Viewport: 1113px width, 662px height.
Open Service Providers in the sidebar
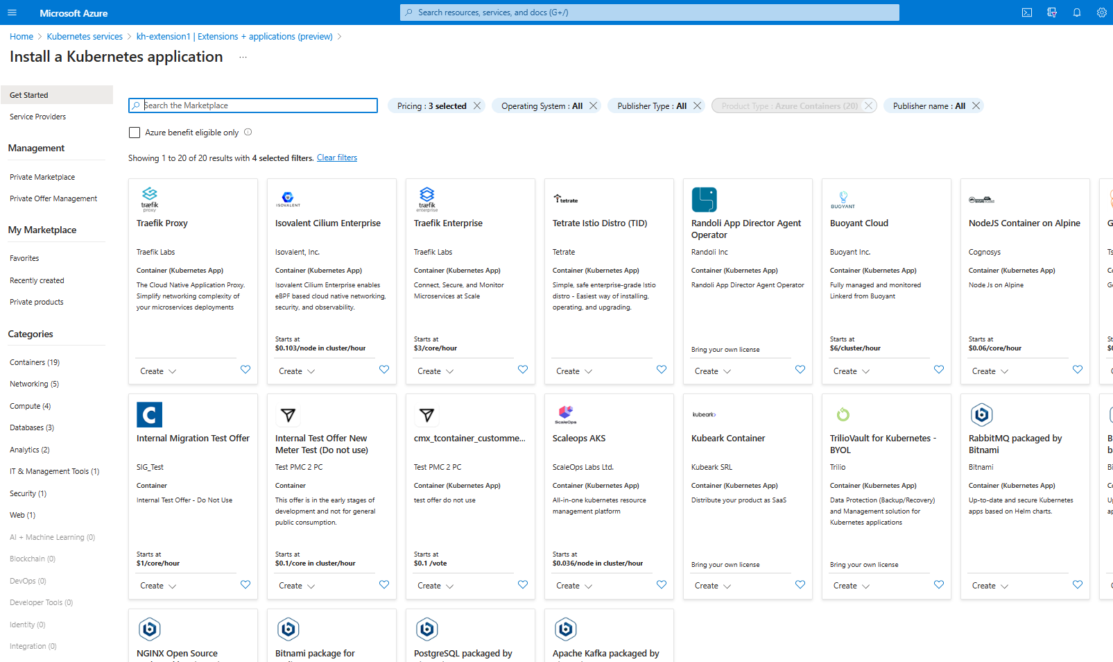tap(38, 117)
